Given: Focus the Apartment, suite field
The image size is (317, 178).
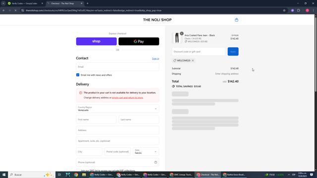Looking at the screenshot, I should pos(117,141).
